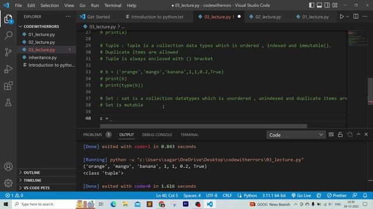Click the editor horizontal scrollbar
The image size is (373, 209).
[203, 126]
